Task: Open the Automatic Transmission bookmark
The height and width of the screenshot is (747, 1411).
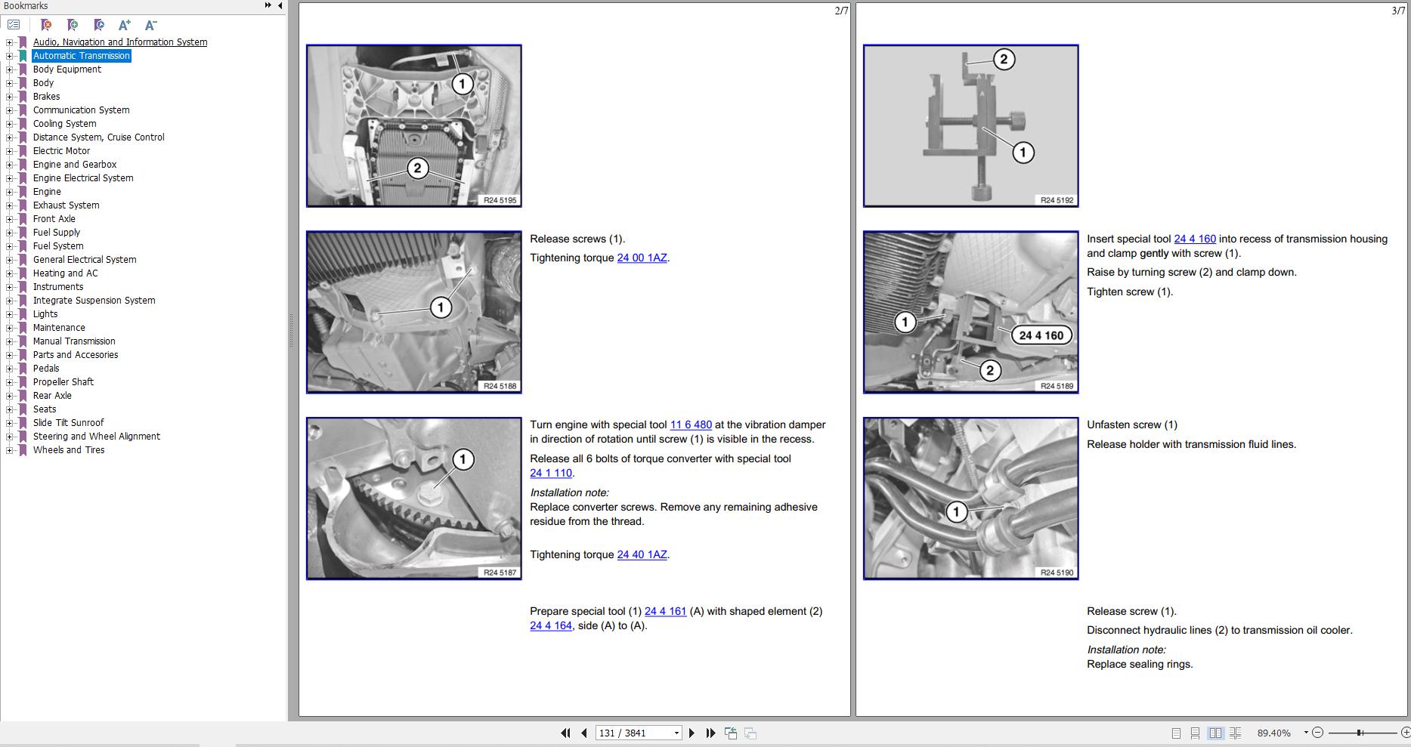Action: click(81, 56)
